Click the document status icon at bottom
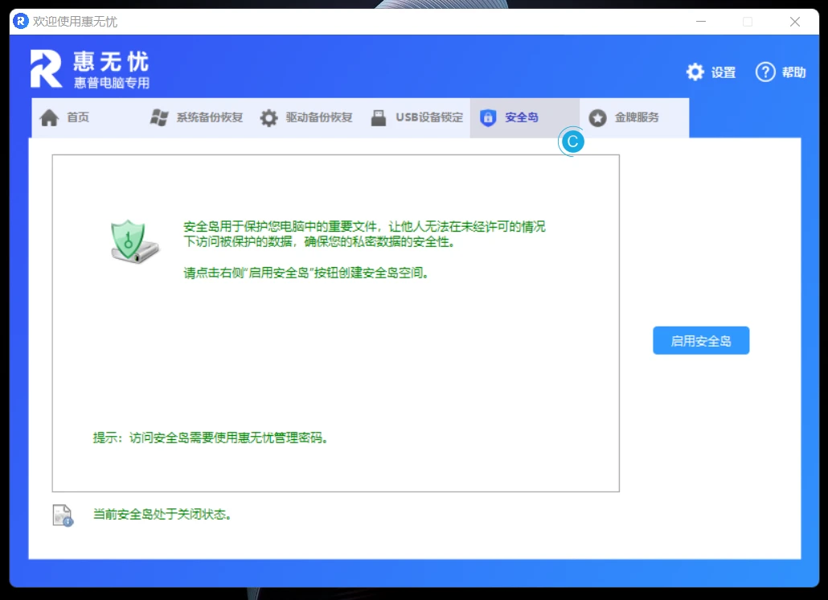The height and width of the screenshot is (600, 828). (63, 516)
